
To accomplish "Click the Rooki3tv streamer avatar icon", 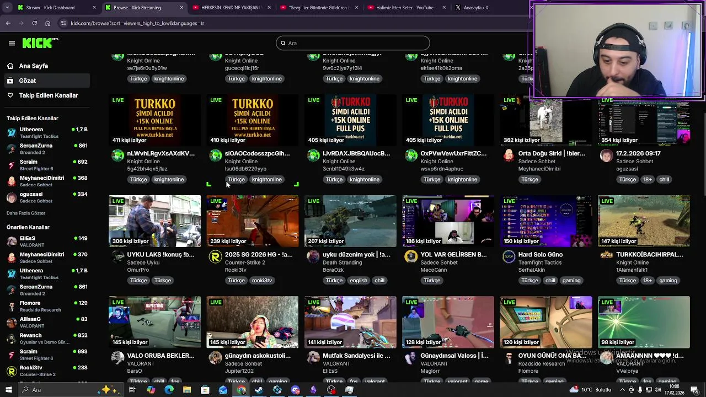I will (x=216, y=256).
